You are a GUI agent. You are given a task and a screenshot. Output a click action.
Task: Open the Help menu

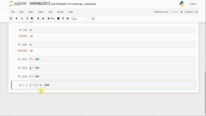pyautogui.click(x=70, y=12)
